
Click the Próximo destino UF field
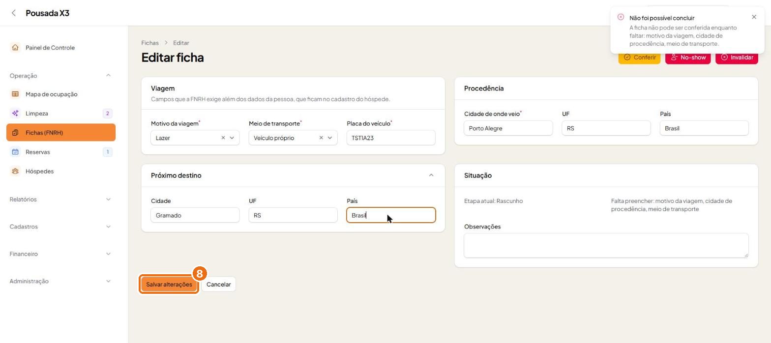[x=293, y=215]
